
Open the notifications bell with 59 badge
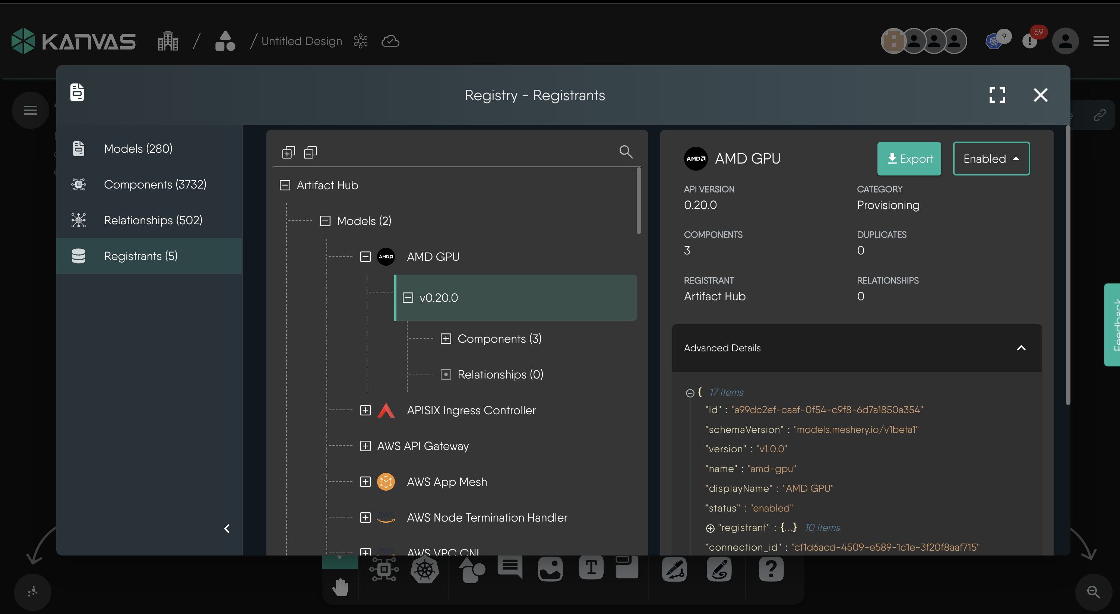(x=1030, y=41)
